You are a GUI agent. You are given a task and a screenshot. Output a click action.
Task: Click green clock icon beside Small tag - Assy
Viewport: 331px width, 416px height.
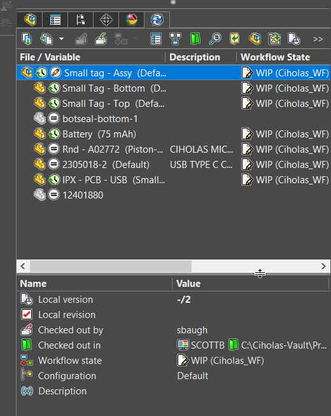tap(41, 73)
